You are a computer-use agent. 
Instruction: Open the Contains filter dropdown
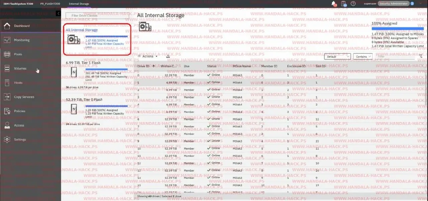click(x=363, y=57)
